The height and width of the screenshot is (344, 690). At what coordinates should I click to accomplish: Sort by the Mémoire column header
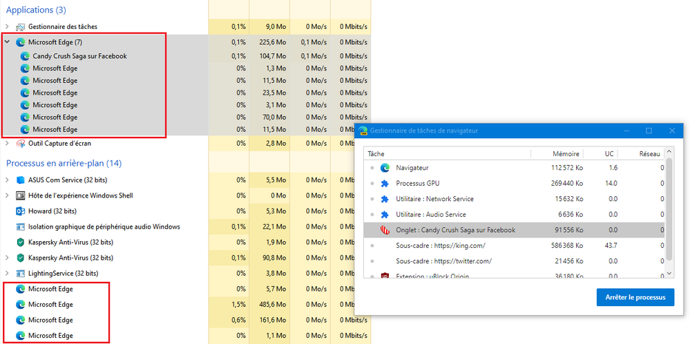pyautogui.click(x=557, y=153)
